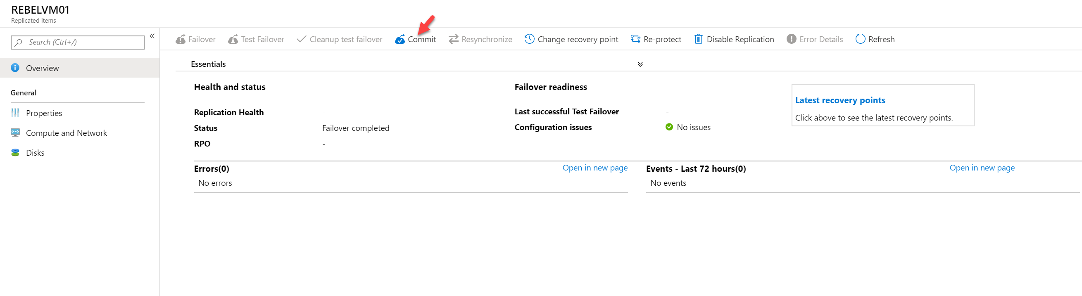Click the Compute and Network monitor icon

[x=15, y=133]
